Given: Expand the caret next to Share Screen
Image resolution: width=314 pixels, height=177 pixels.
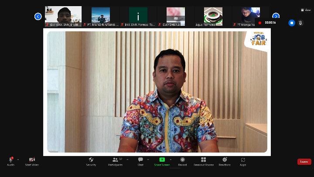Looking at the screenshot, I should pyautogui.click(x=171, y=160).
